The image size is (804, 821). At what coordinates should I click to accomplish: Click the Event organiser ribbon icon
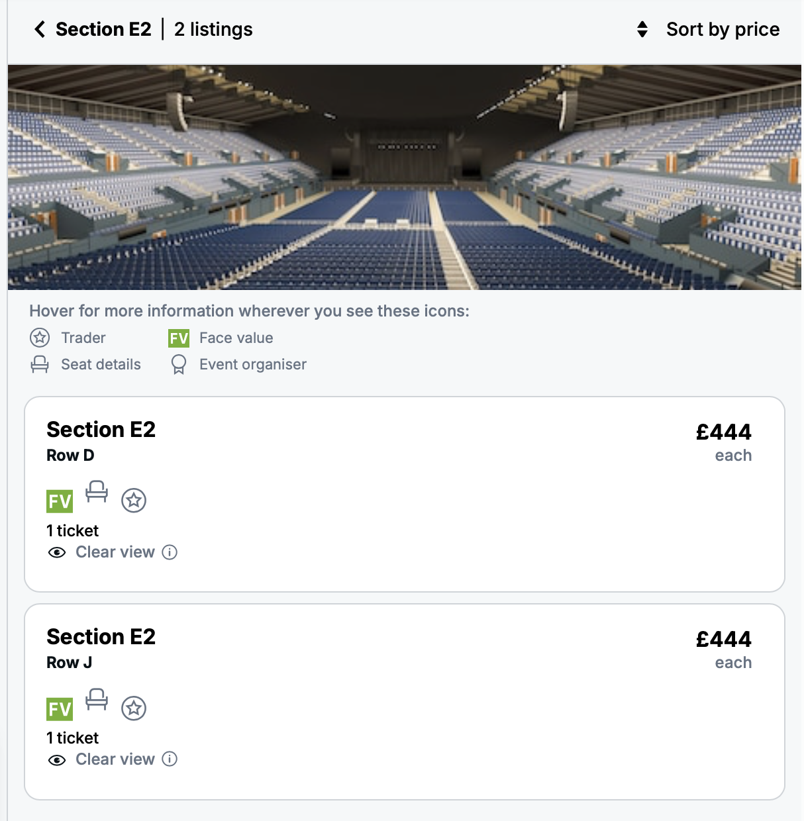pos(179,364)
